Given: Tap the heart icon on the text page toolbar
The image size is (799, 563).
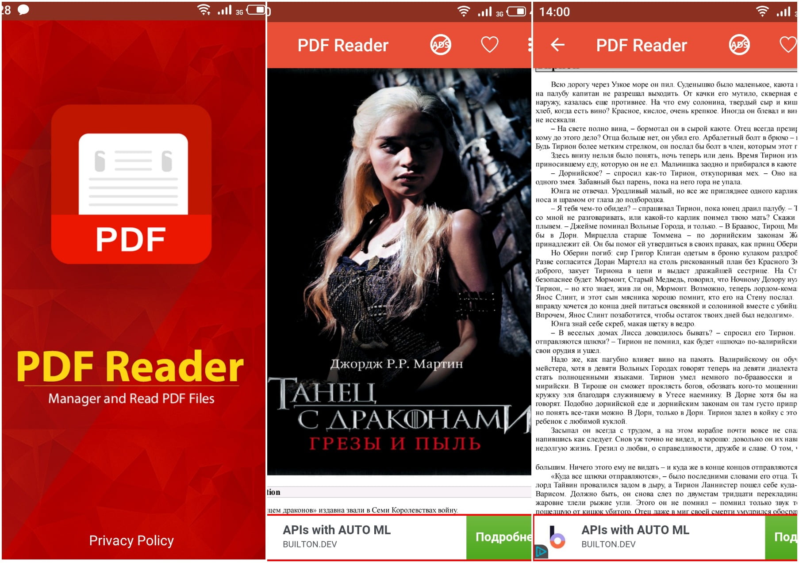Looking at the screenshot, I should (x=788, y=45).
